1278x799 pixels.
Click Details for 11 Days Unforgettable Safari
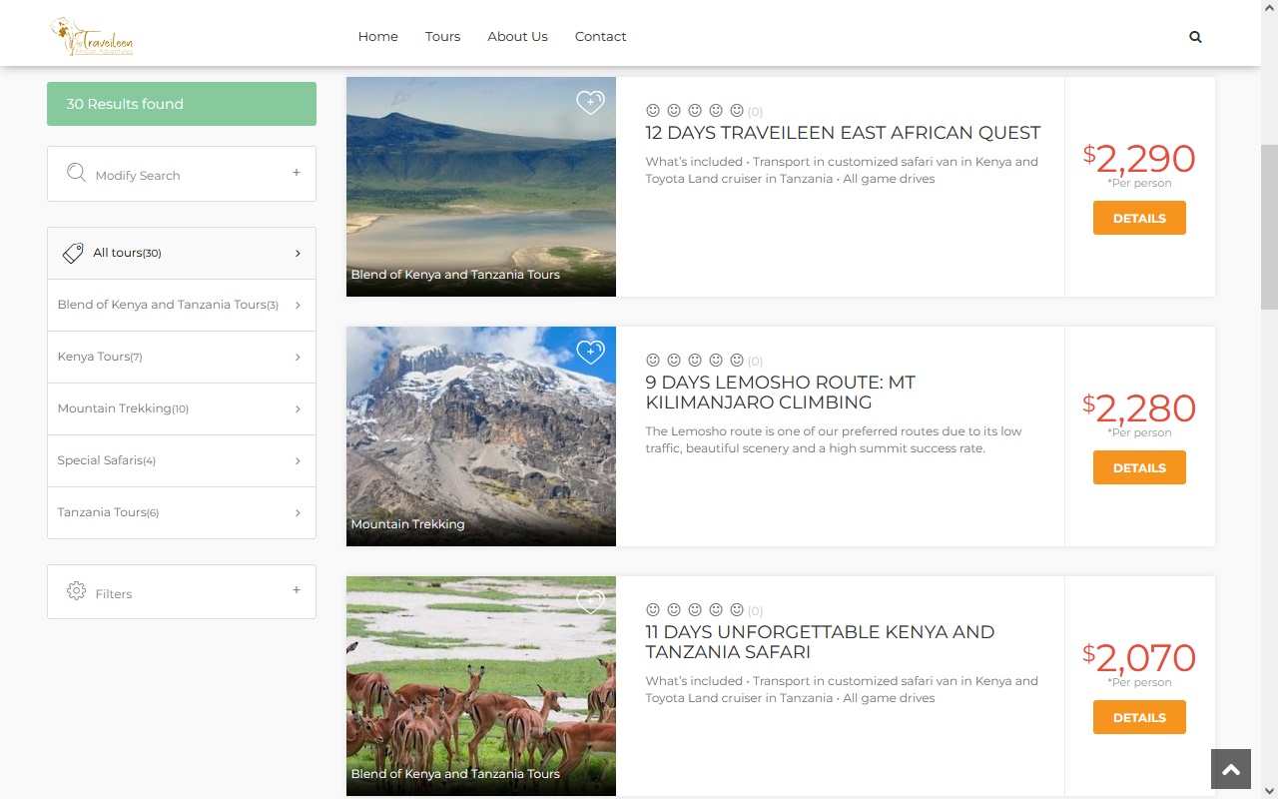[x=1139, y=717]
